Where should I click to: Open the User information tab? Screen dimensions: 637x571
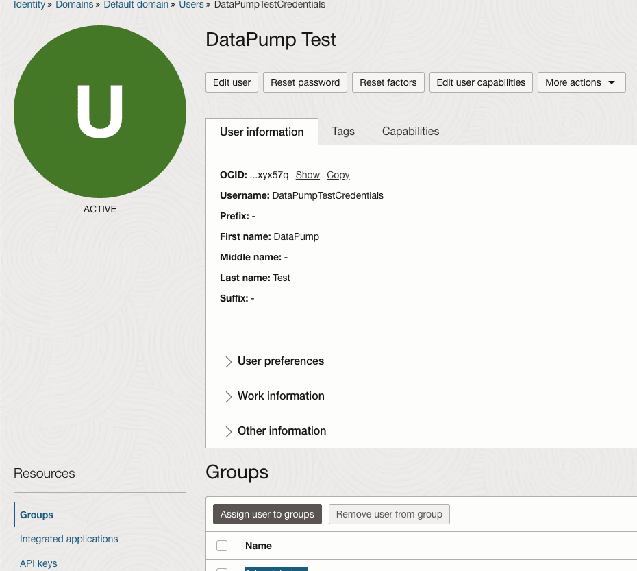point(262,132)
